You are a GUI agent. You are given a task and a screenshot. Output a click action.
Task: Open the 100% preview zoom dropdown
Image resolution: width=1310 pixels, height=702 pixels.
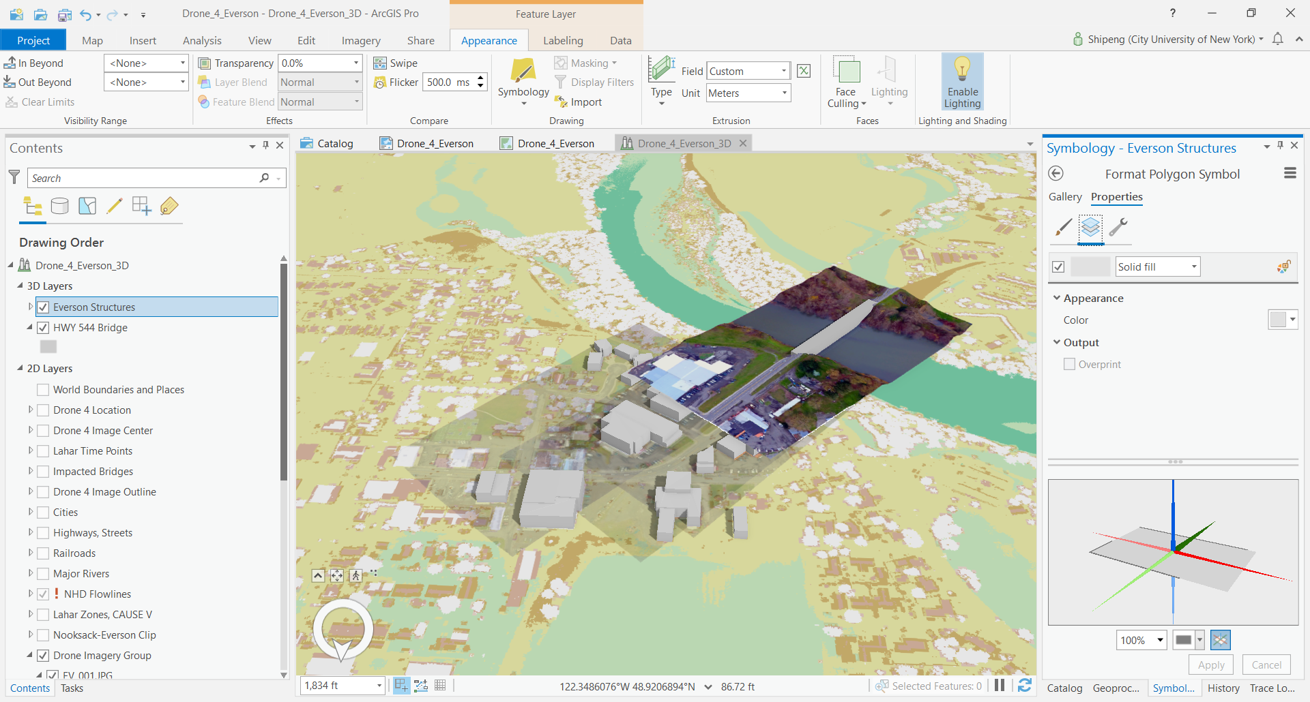[1141, 640]
